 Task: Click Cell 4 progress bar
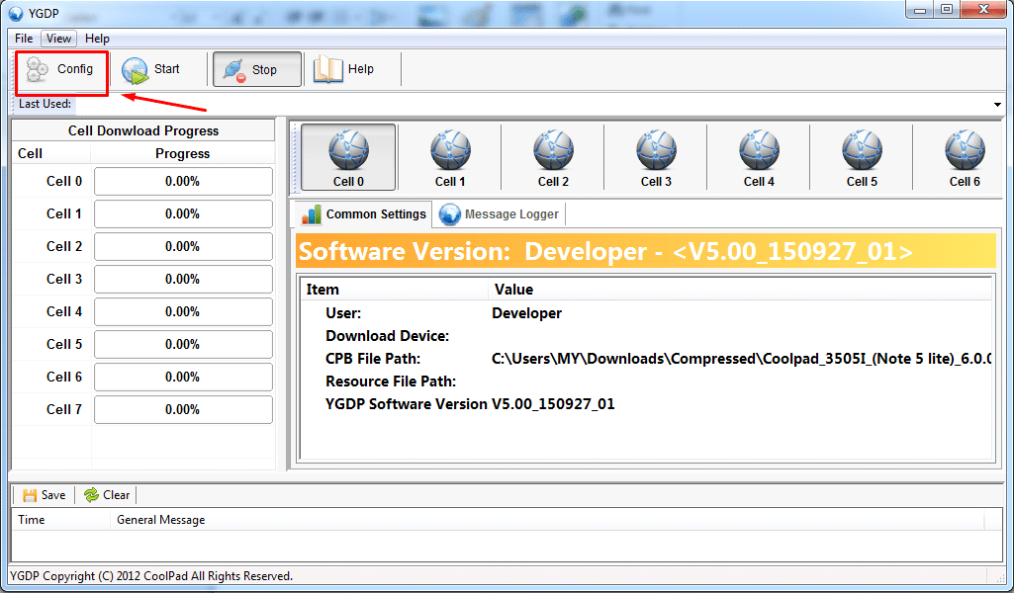[183, 312]
